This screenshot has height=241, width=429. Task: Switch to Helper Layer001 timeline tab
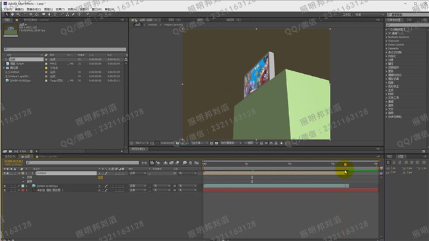point(47,156)
